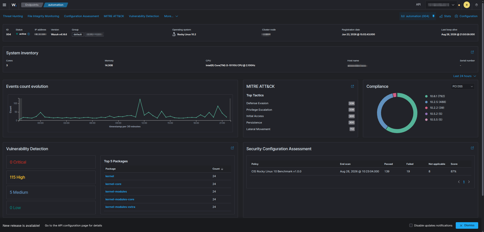The width and height of the screenshot is (484, 232).
Task: Click the 0 Critical vulnerabilities card
Action: pos(51,162)
